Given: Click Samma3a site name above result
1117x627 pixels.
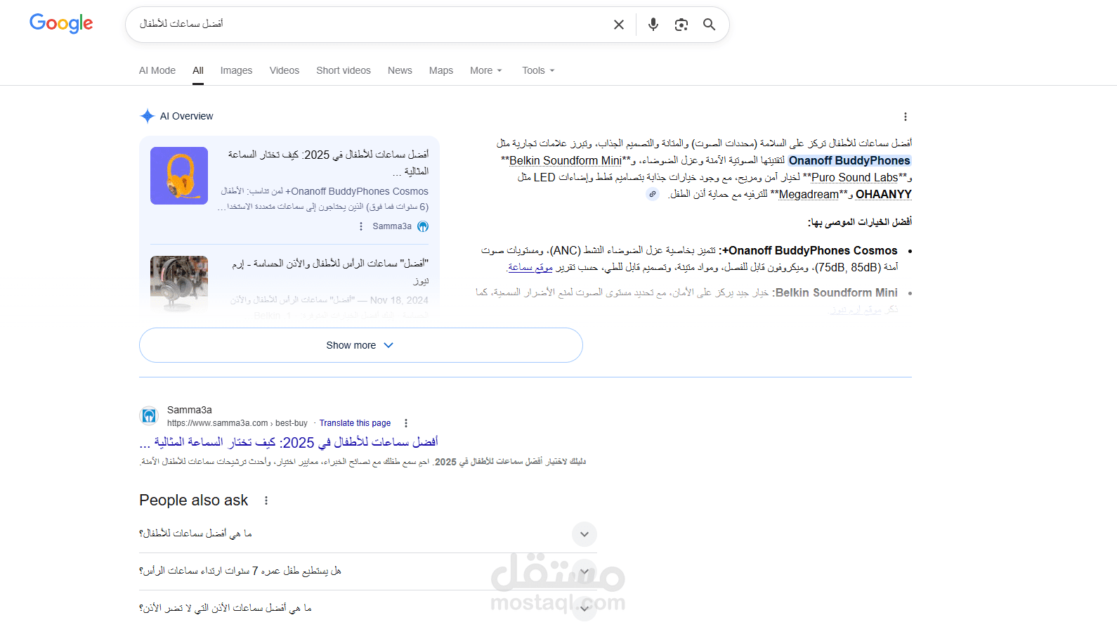Looking at the screenshot, I should 190,410.
